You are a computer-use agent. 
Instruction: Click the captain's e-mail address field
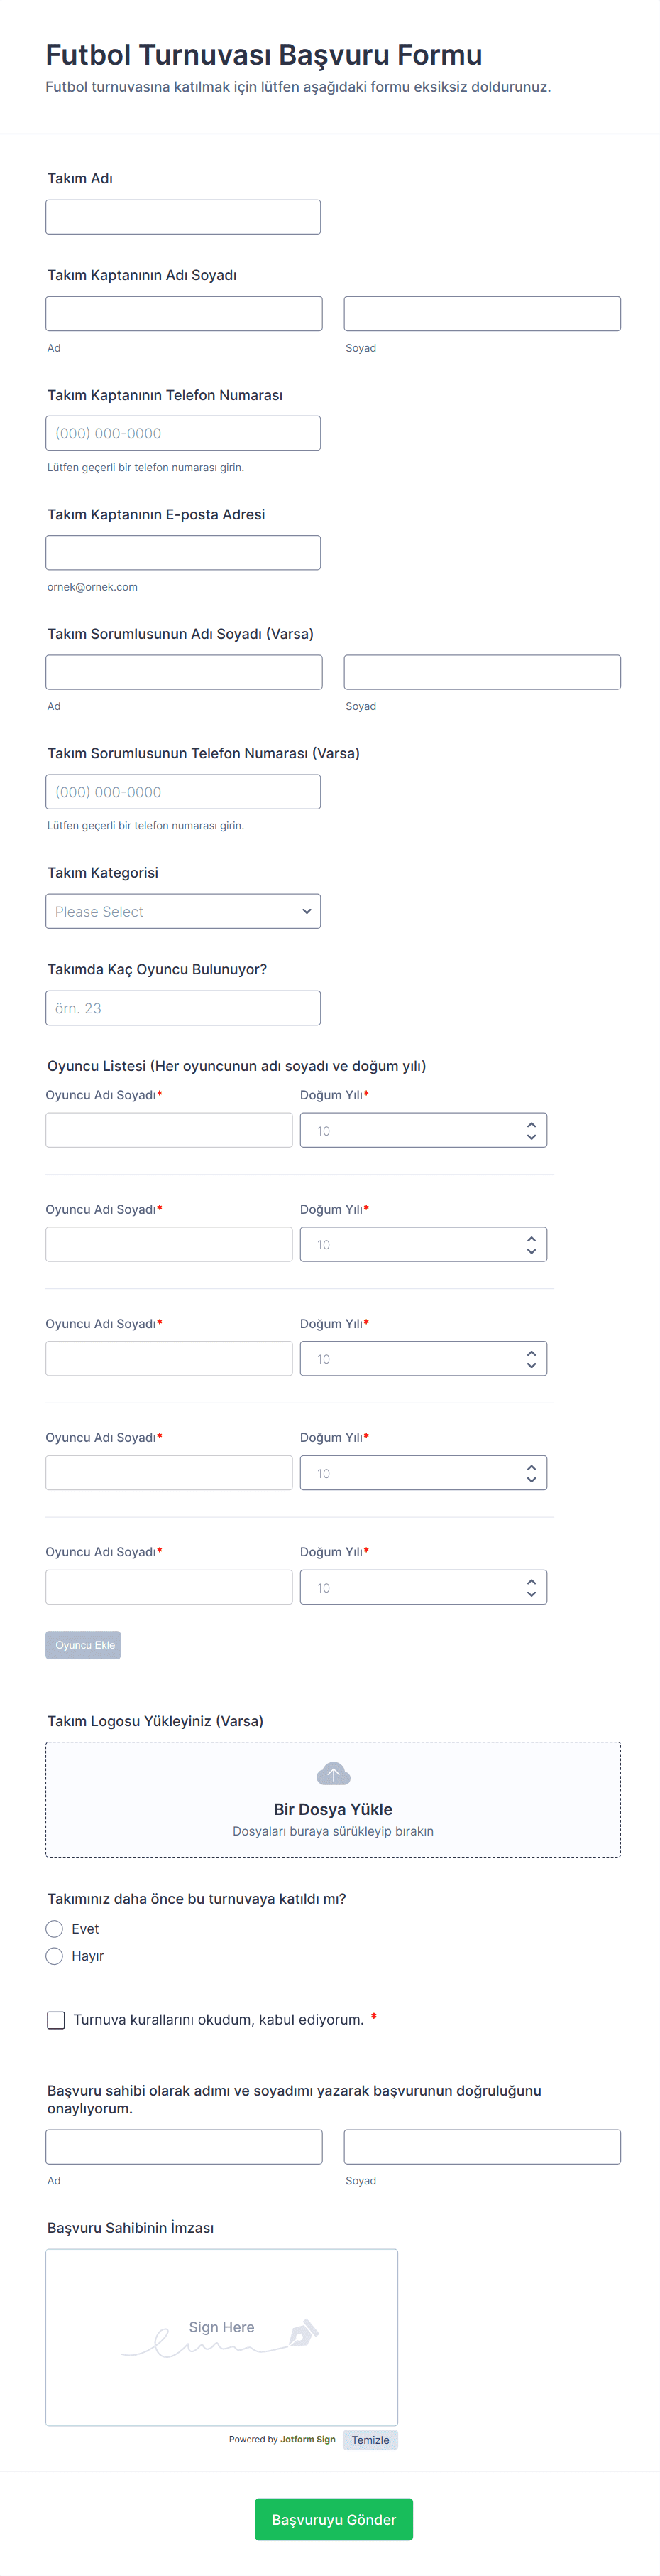(x=182, y=553)
